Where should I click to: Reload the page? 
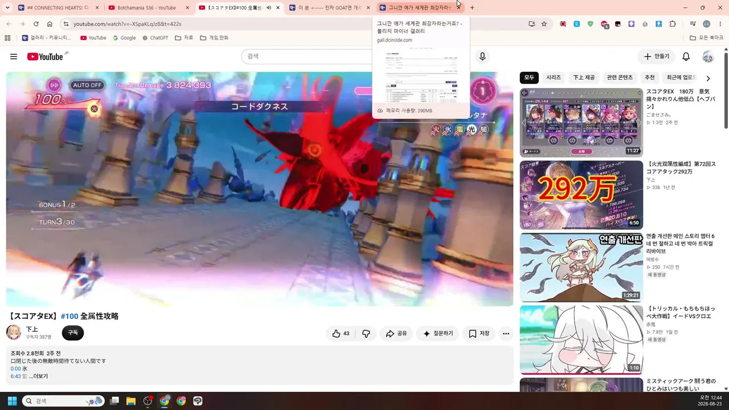click(x=36, y=24)
